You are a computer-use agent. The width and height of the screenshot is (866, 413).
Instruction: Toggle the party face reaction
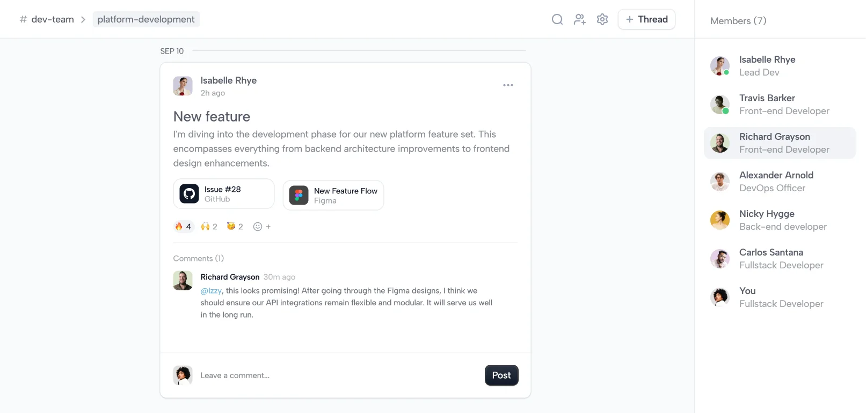tap(235, 227)
